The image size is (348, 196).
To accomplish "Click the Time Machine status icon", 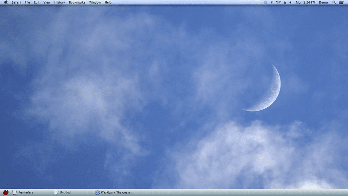I will click(265, 2).
